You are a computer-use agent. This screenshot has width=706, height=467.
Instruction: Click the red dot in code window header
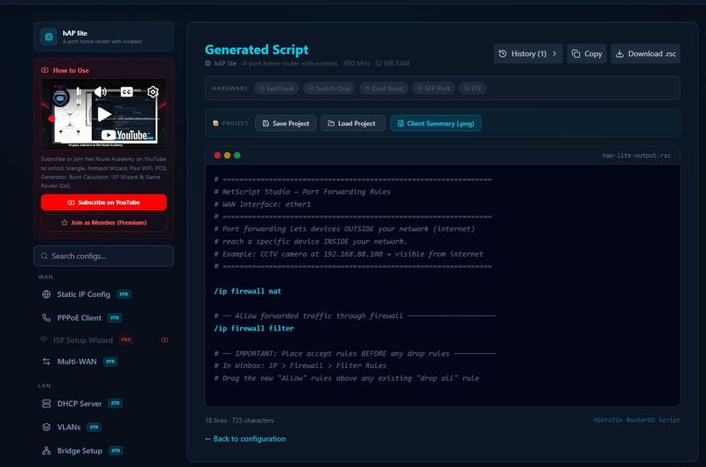click(x=217, y=155)
